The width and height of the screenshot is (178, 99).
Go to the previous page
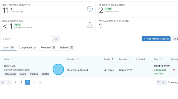coord(9,82)
